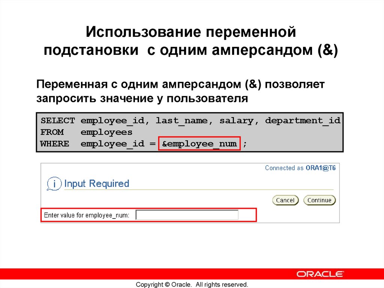
Task: Click the WHERE clause in the SQL statement
Action: [x=54, y=143]
